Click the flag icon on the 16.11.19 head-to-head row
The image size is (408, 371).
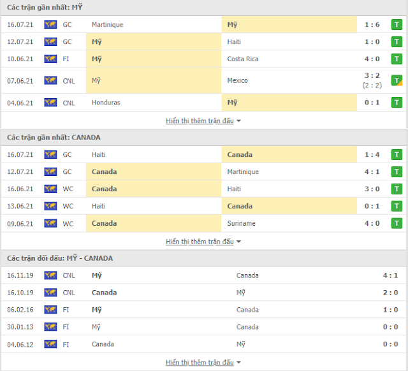click(x=50, y=275)
